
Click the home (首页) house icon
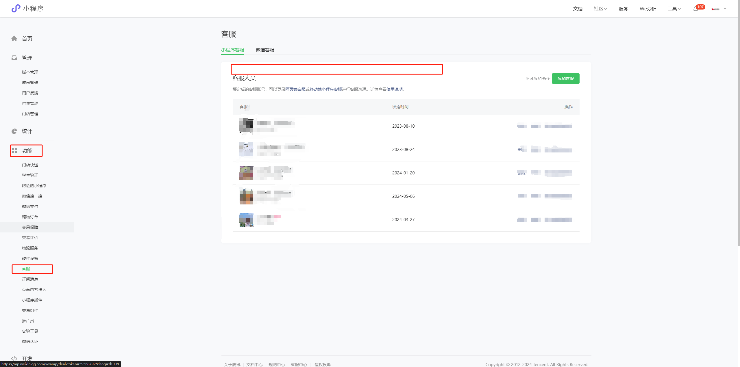[x=14, y=39]
